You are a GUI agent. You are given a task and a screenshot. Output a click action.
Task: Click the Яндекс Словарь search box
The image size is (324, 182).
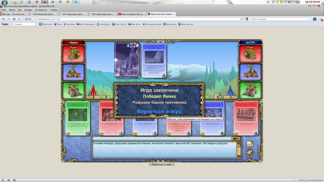23,24
